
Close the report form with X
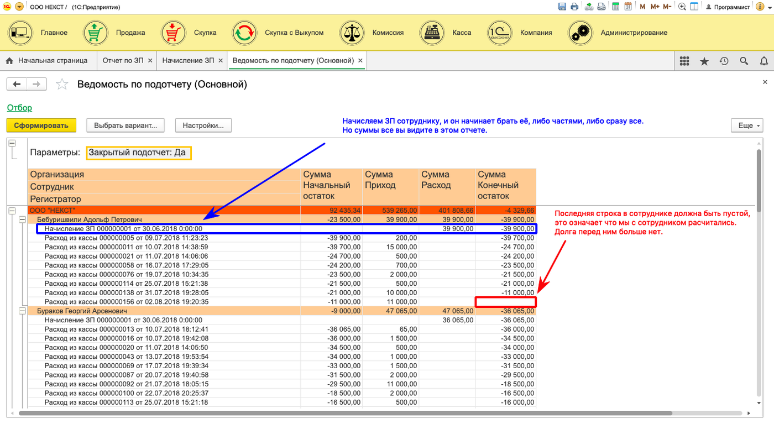coord(765,82)
